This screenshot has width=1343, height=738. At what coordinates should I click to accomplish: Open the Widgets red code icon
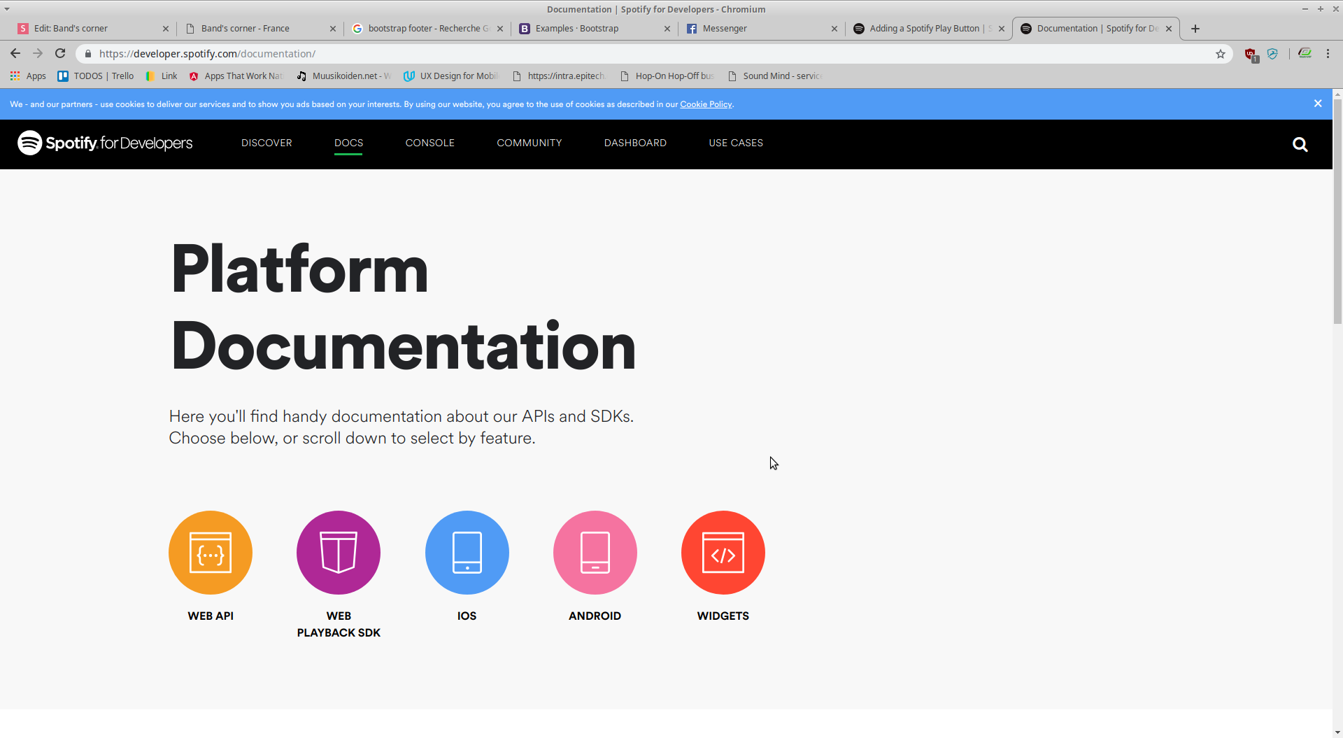tap(723, 553)
